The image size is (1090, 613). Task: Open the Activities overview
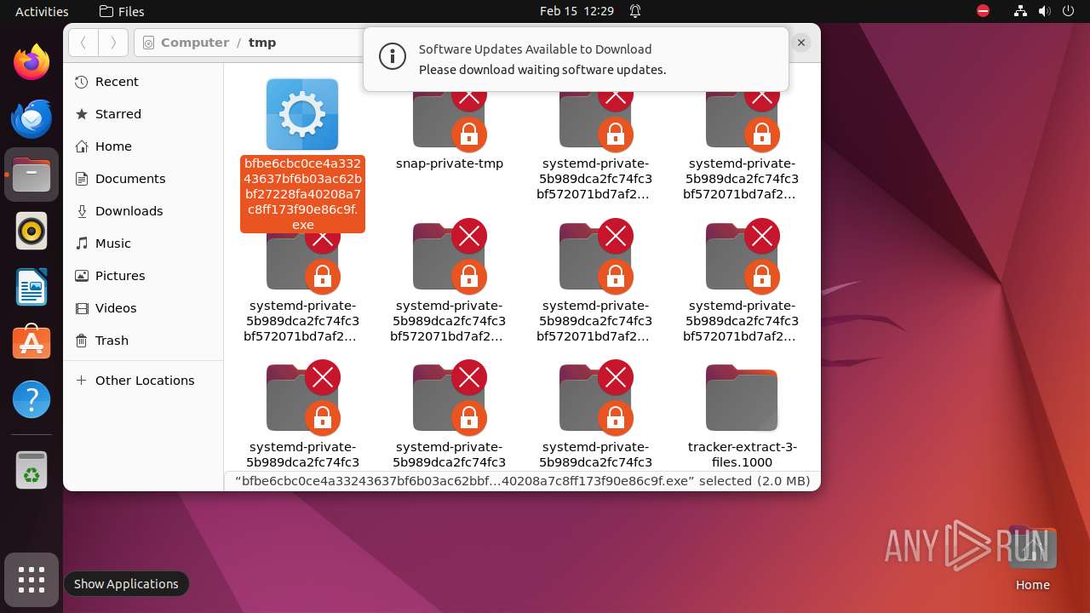pos(42,11)
